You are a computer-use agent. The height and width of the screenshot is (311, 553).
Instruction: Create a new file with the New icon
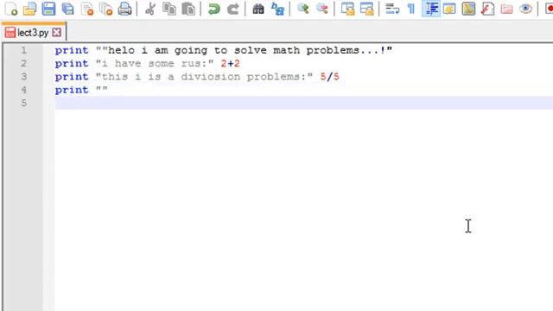pyautogui.click(x=11, y=9)
